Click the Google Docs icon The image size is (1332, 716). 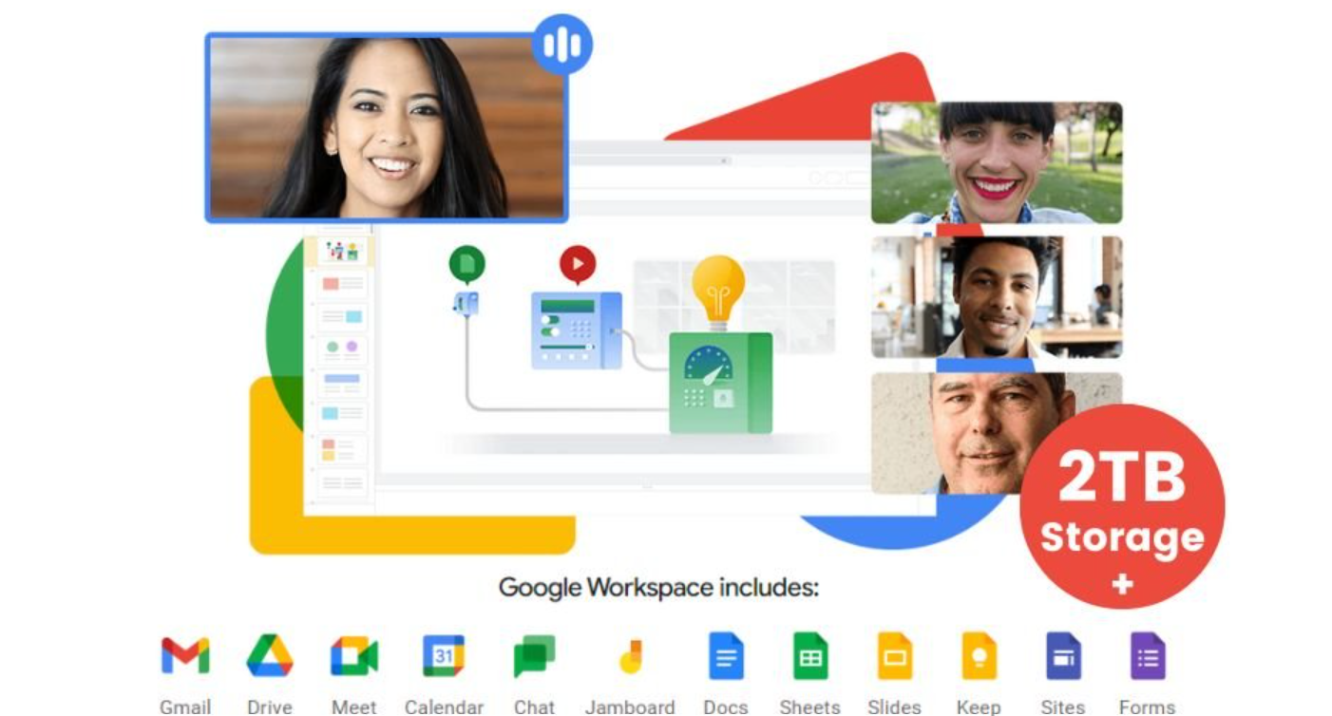pos(726,656)
